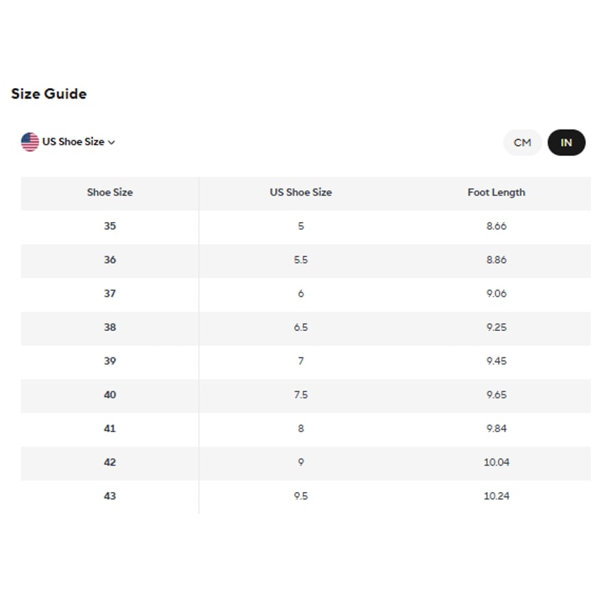
Task: Click the Size Guide heading
Action: [x=49, y=94]
